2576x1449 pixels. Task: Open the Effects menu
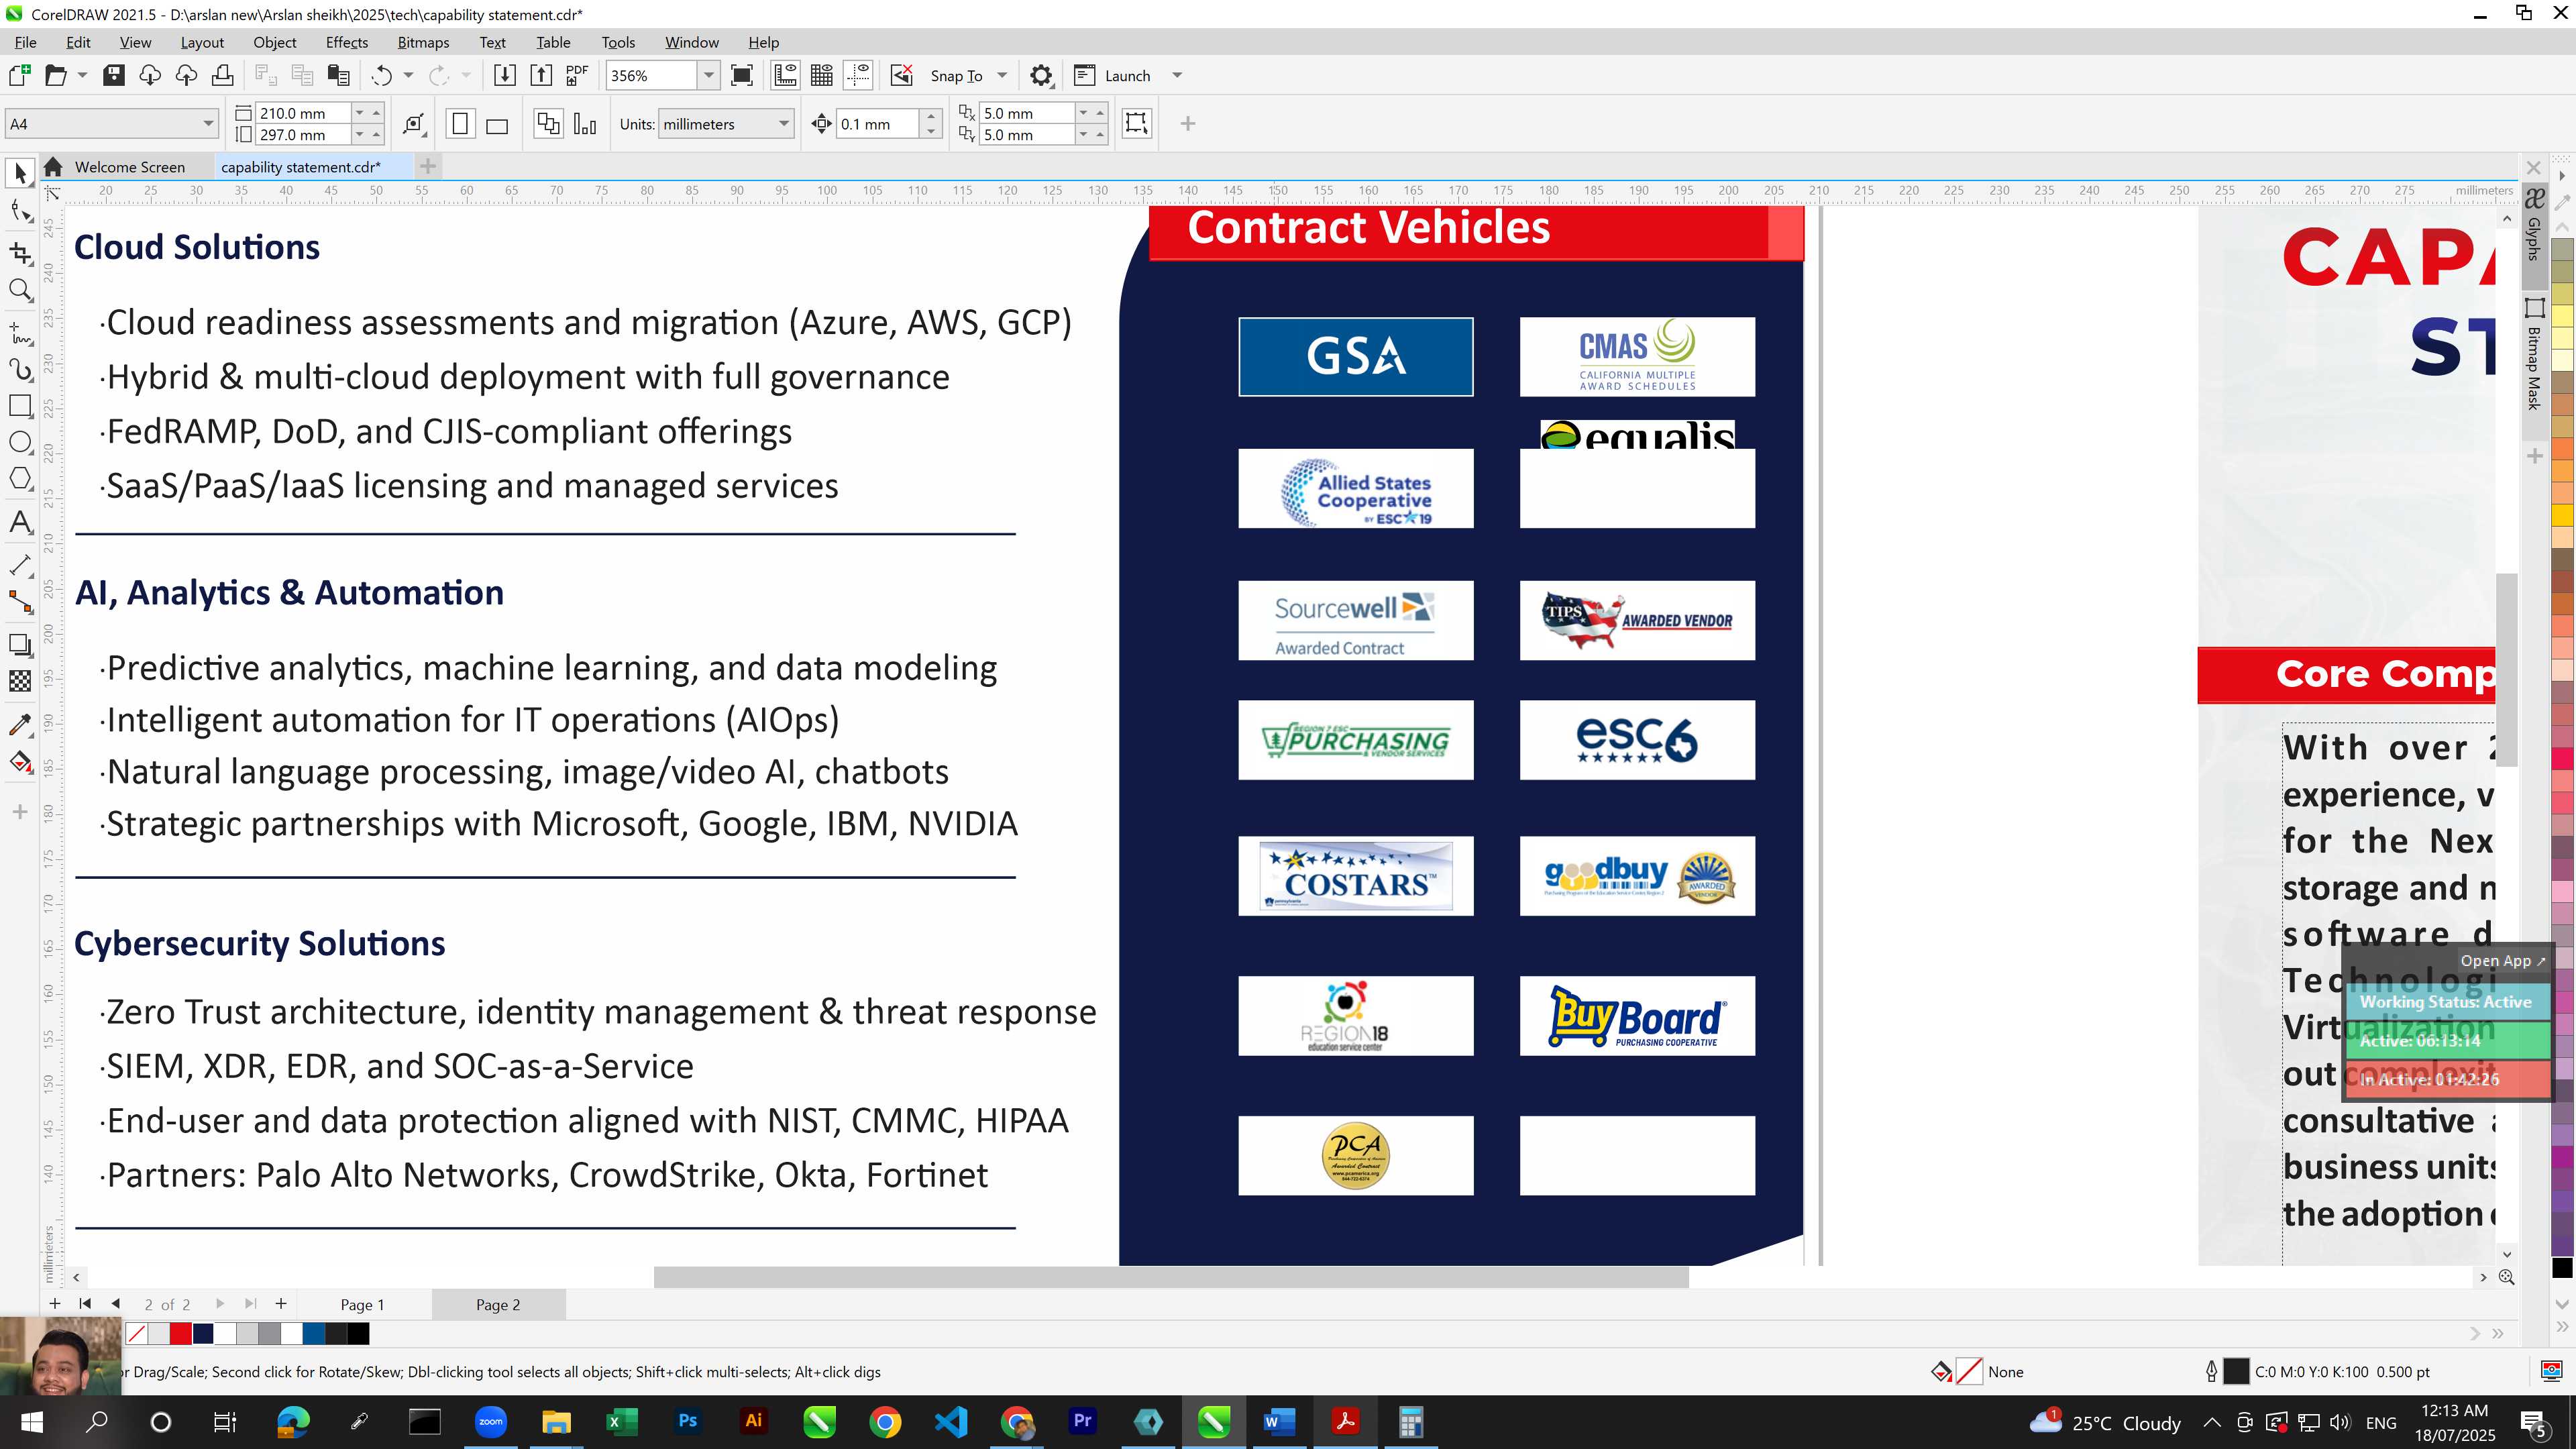point(346,42)
